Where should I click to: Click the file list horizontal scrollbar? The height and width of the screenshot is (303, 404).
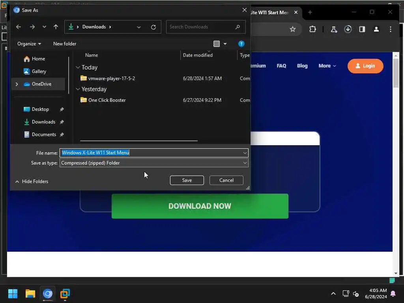pyautogui.click(x=139, y=141)
